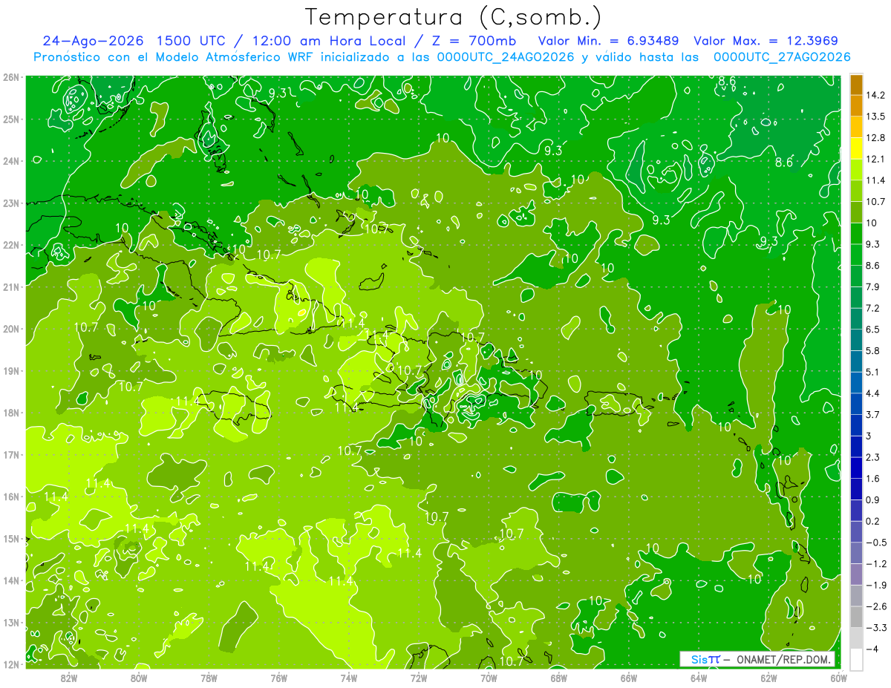Click the "7.9" colorbar label

tap(873, 287)
